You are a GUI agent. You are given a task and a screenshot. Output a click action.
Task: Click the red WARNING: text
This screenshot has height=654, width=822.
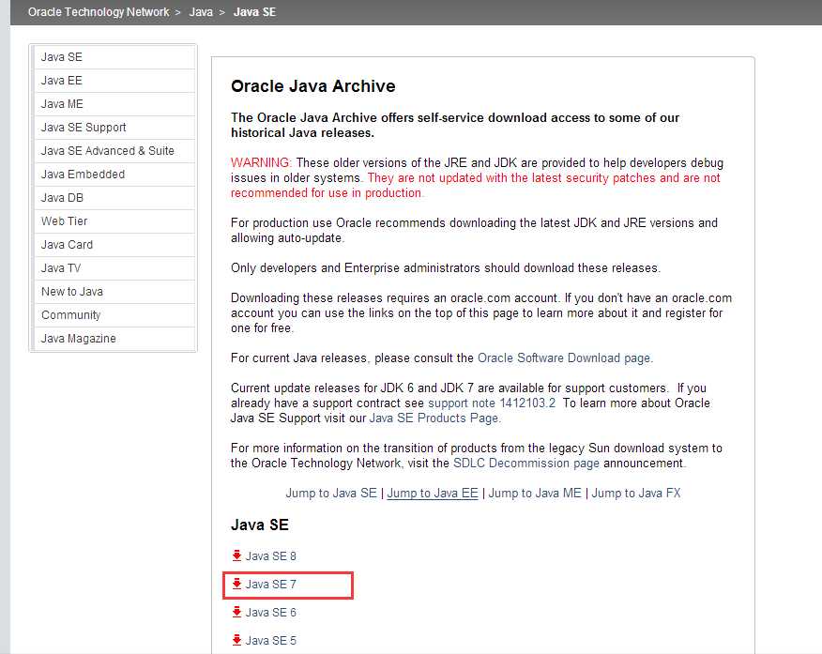point(261,163)
